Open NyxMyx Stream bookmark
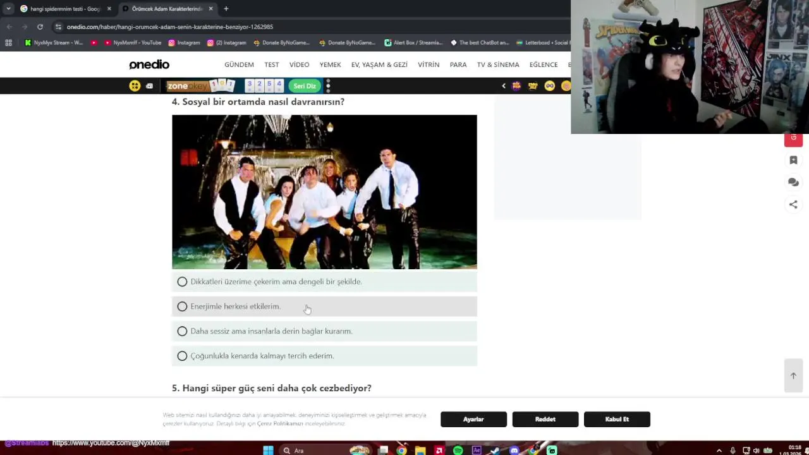Screen dimensions: 809x455 (x=54, y=42)
